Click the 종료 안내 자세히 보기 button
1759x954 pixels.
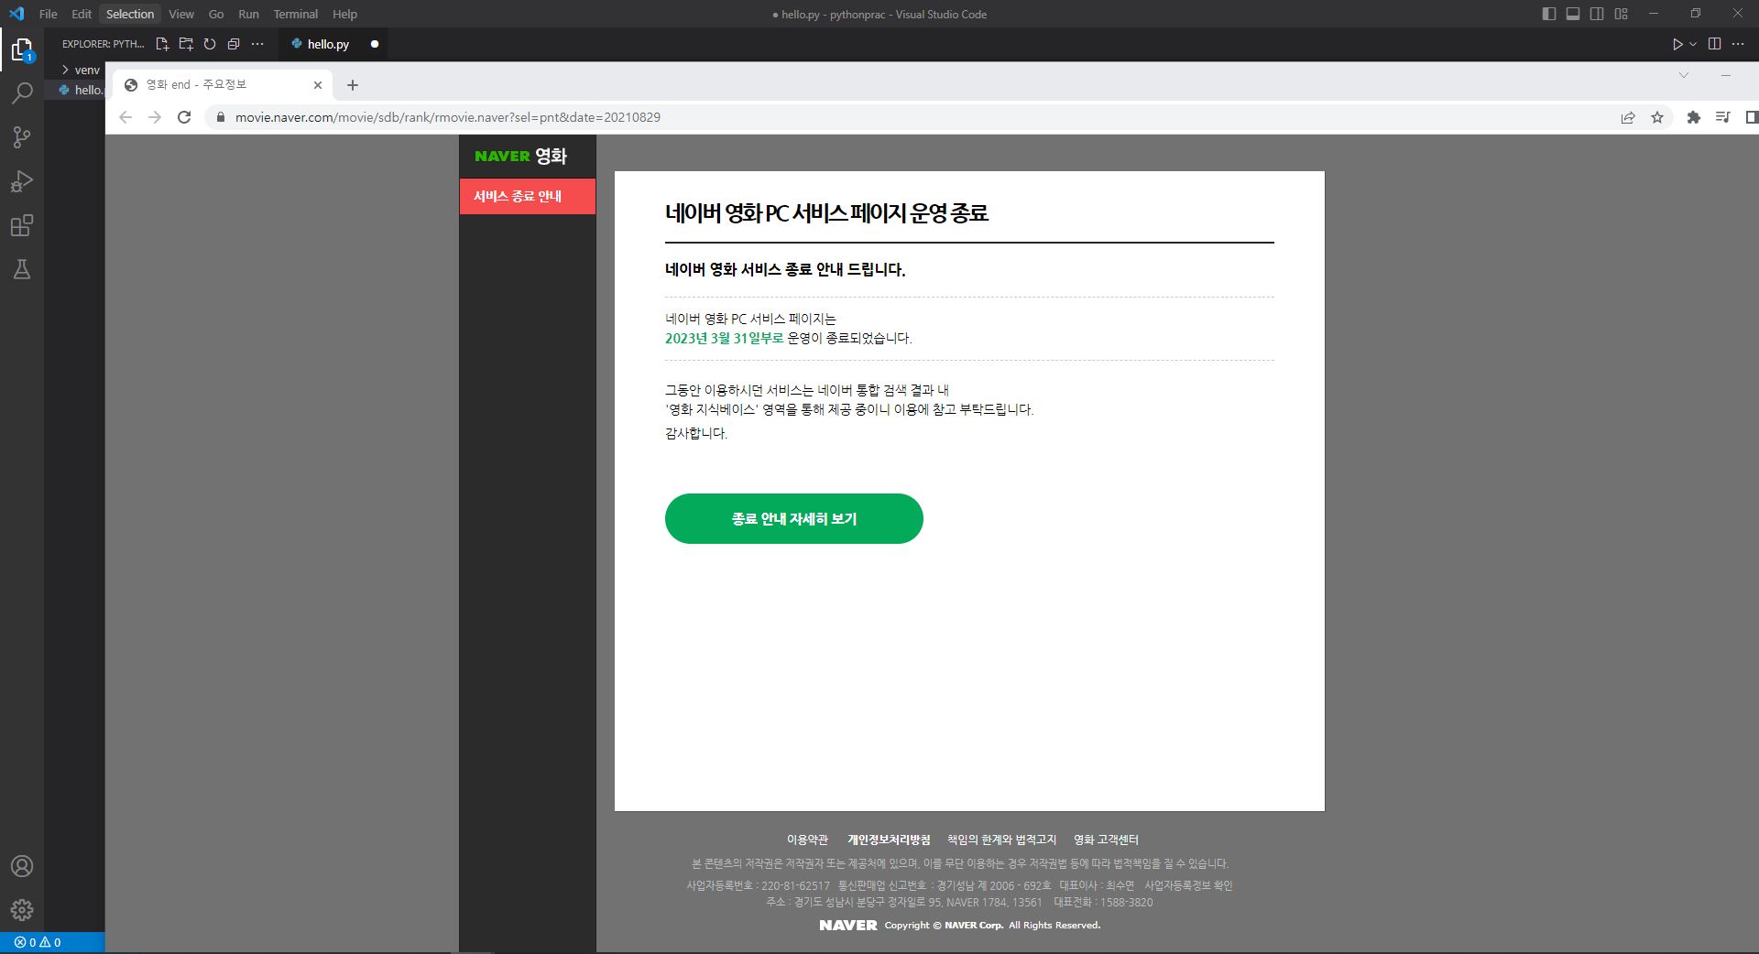[794, 519]
